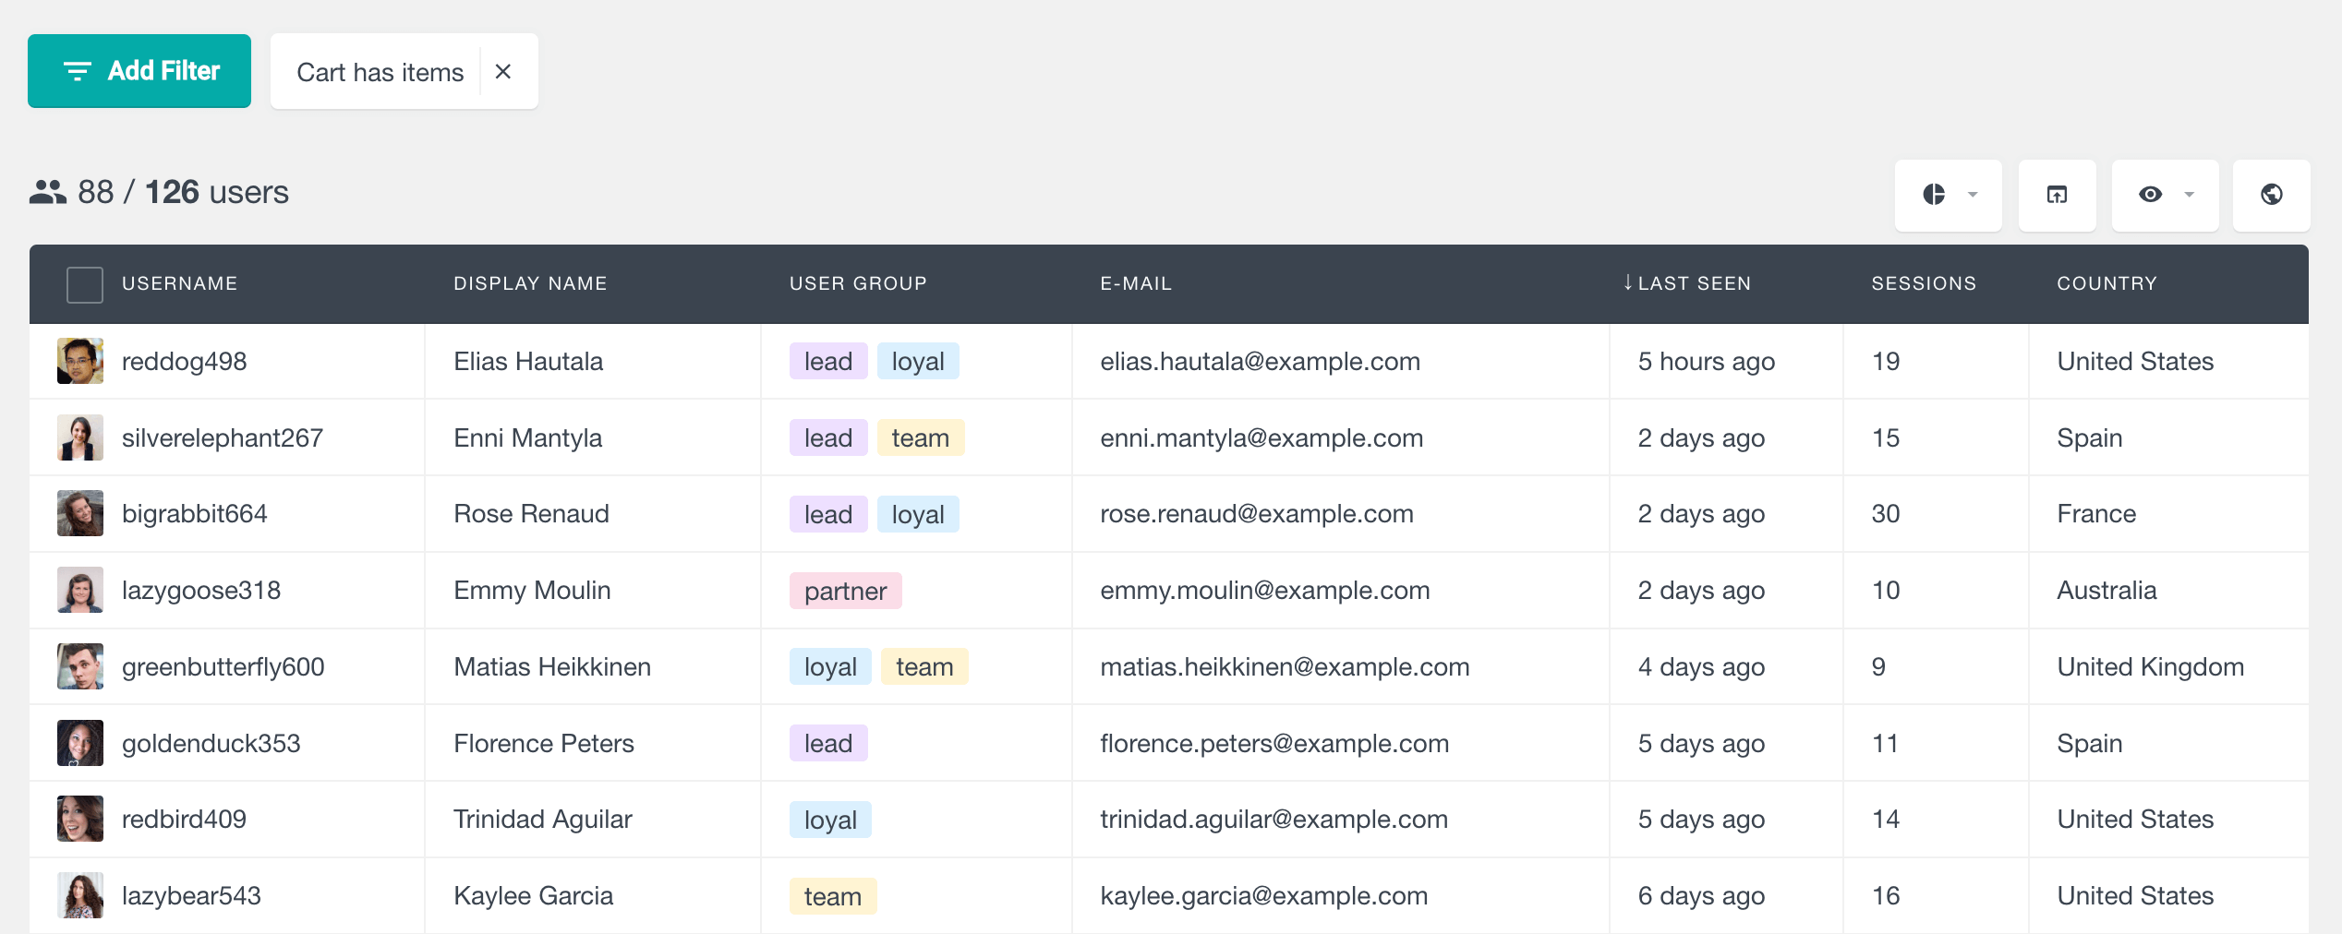Sort table by Sessions column
The height and width of the screenshot is (934, 2342).
click(1923, 284)
